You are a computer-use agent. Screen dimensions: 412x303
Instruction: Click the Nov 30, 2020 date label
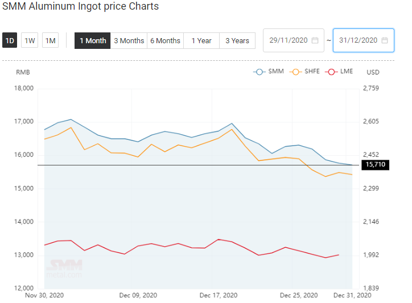(x=44, y=296)
